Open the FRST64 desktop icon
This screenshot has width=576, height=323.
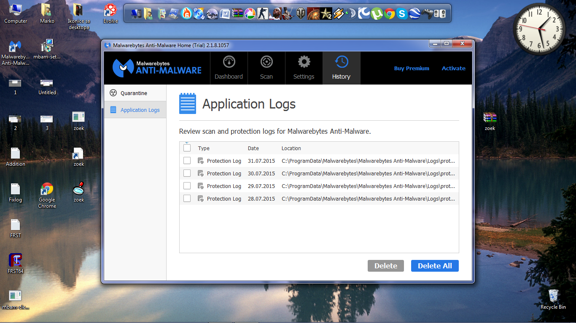pyautogui.click(x=16, y=264)
